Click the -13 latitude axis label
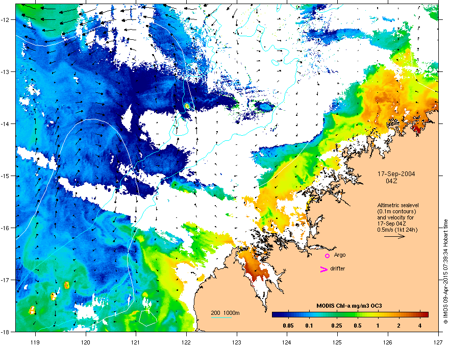Image resolution: width=449 pixels, height=347 pixels. (5, 72)
